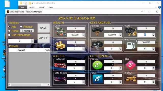Image resolution: width=163 pixels, height=91 pixels.
Task: Click the Settings value stepper arrows
Action: [x=32, y=41]
